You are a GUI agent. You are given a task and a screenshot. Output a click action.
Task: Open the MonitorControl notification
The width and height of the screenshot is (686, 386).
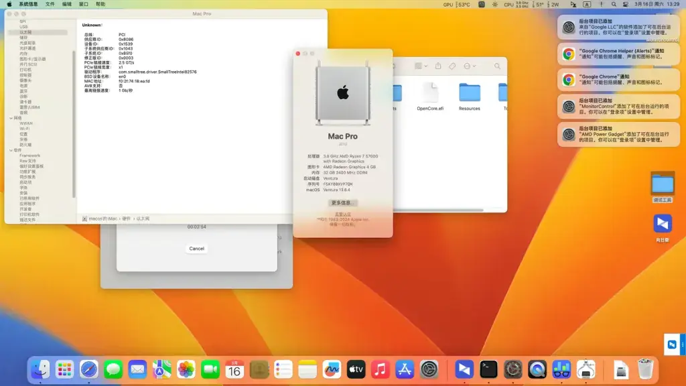coord(618,107)
